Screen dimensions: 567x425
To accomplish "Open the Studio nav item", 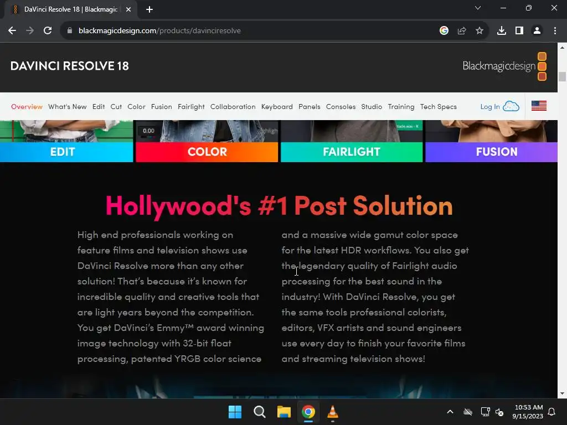I will 372,107.
